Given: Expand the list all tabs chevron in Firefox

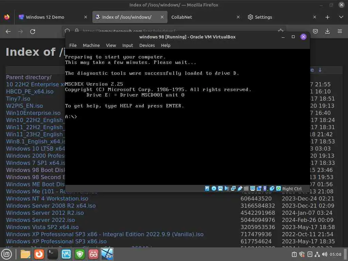Looking at the screenshot, I should 341,17.
